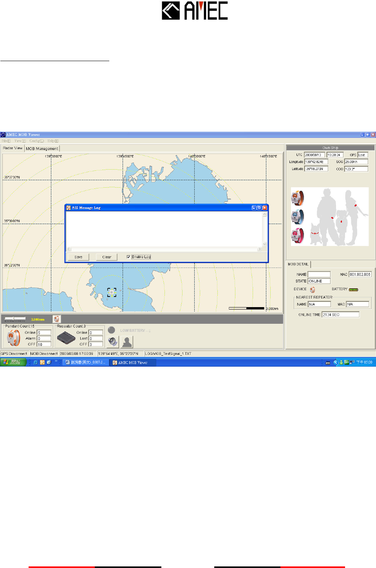Click the device pendant icon in MOB Detail

(313, 289)
